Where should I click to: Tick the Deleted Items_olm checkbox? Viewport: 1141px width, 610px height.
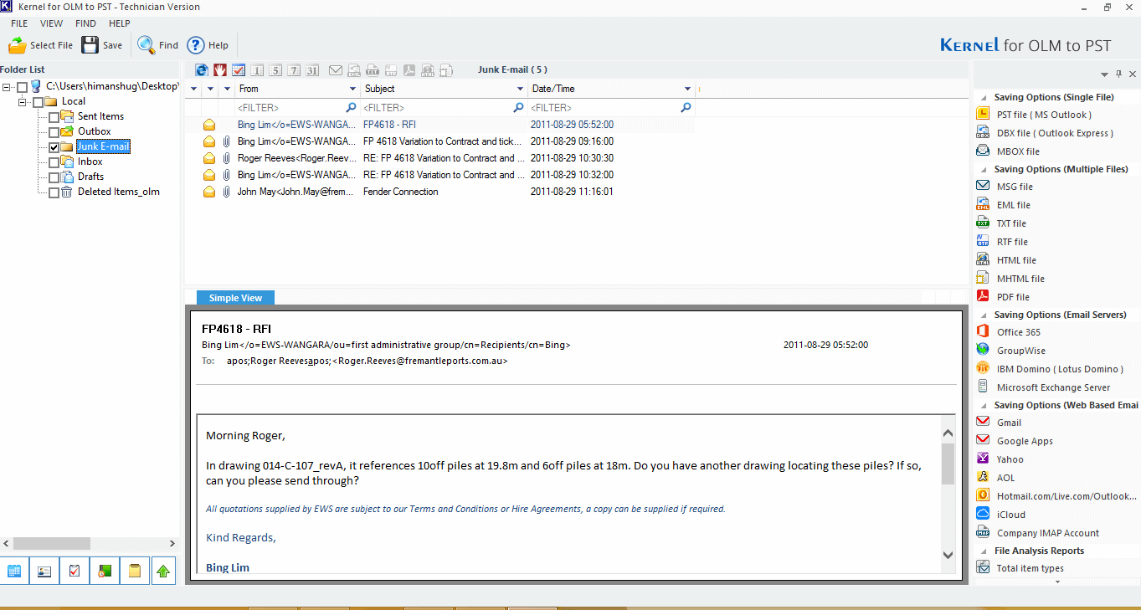pyautogui.click(x=54, y=192)
